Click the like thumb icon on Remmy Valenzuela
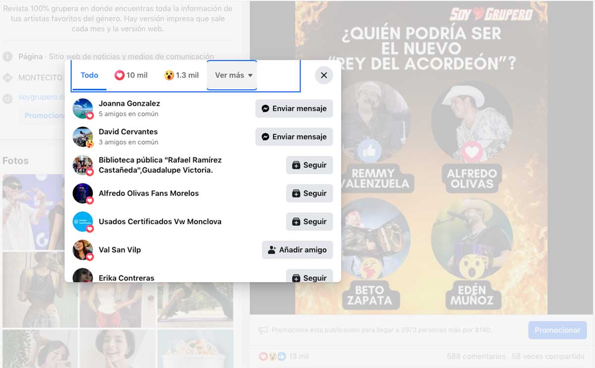 coord(369,151)
